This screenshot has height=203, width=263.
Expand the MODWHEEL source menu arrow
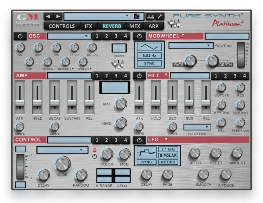pyautogui.click(x=183, y=35)
